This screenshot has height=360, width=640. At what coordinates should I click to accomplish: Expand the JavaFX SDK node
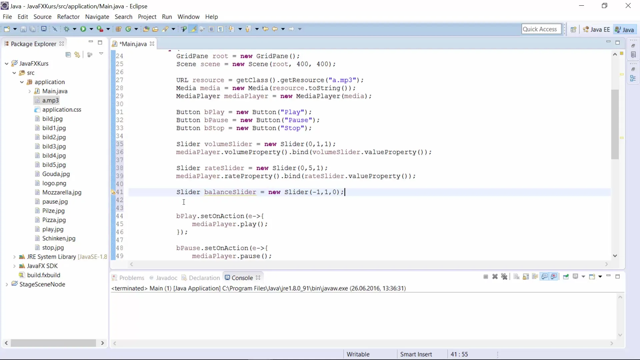point(14,266)
